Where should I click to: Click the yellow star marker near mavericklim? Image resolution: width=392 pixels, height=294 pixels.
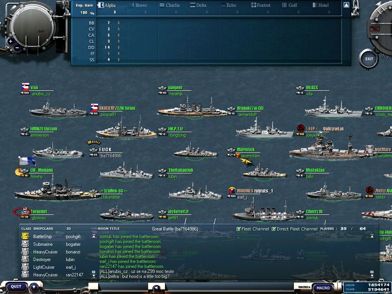click(x=246, y=162)
